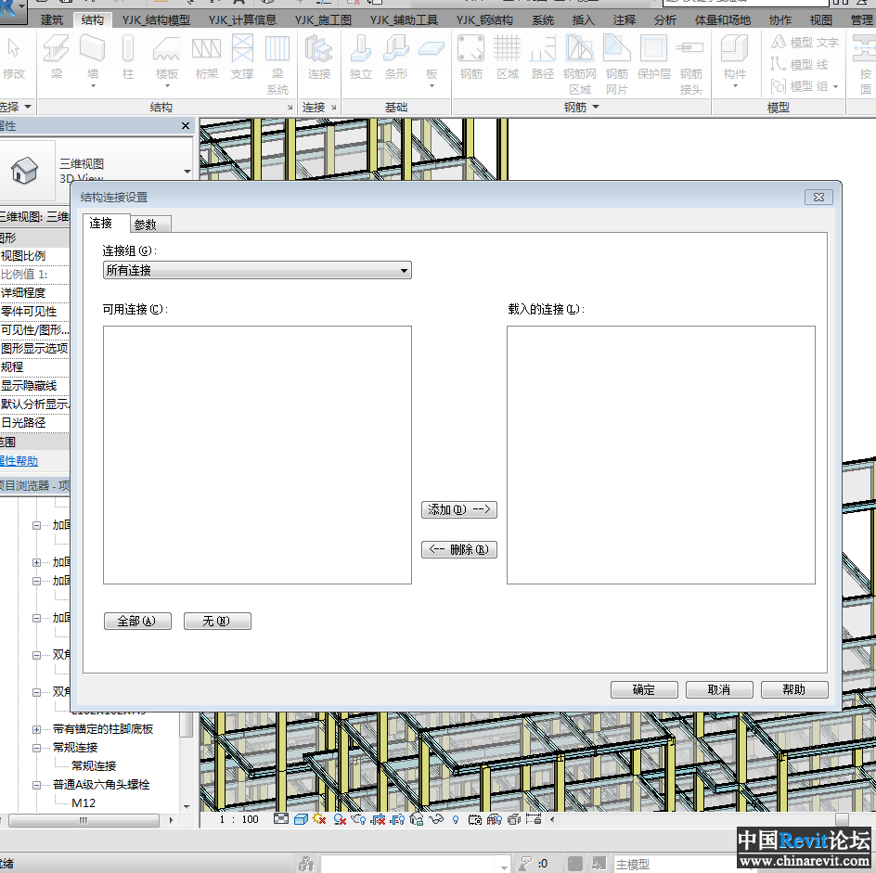This screenshot has height=873, width=876.
Task: Select the 墙 wall tool
Action: pyautogui.click(x=93, y=59)
